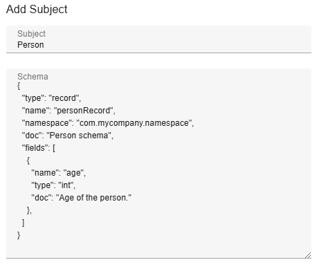Click the Subject field label
This screenshot has width=319, height=269.
31,34
